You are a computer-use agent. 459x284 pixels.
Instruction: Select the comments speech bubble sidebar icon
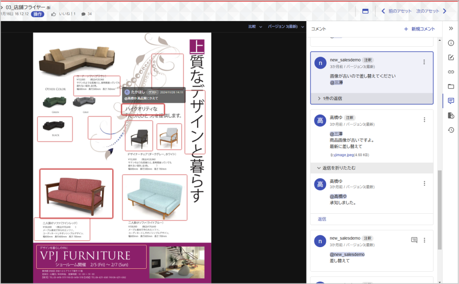point(451,102)
